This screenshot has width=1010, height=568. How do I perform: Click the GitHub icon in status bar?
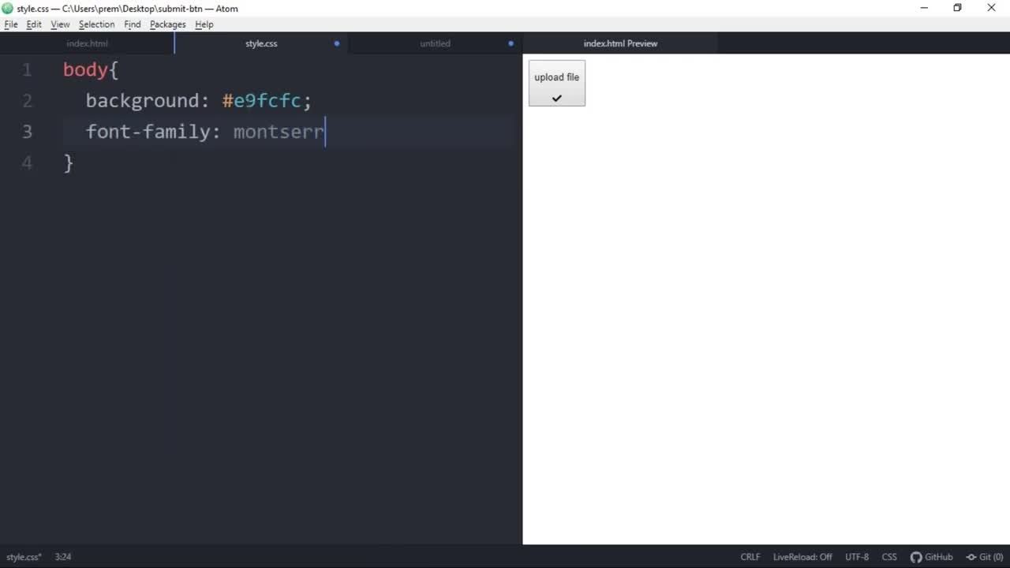(916, 557)
